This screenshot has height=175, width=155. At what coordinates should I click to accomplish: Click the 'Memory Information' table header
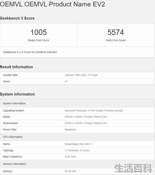[14, 164]
